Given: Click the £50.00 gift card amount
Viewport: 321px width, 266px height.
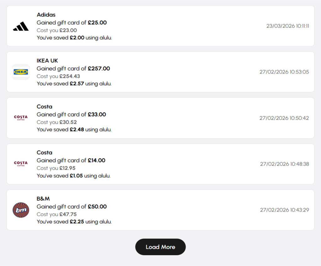Looking at the screenshot, I should click(x=97, y=206).
